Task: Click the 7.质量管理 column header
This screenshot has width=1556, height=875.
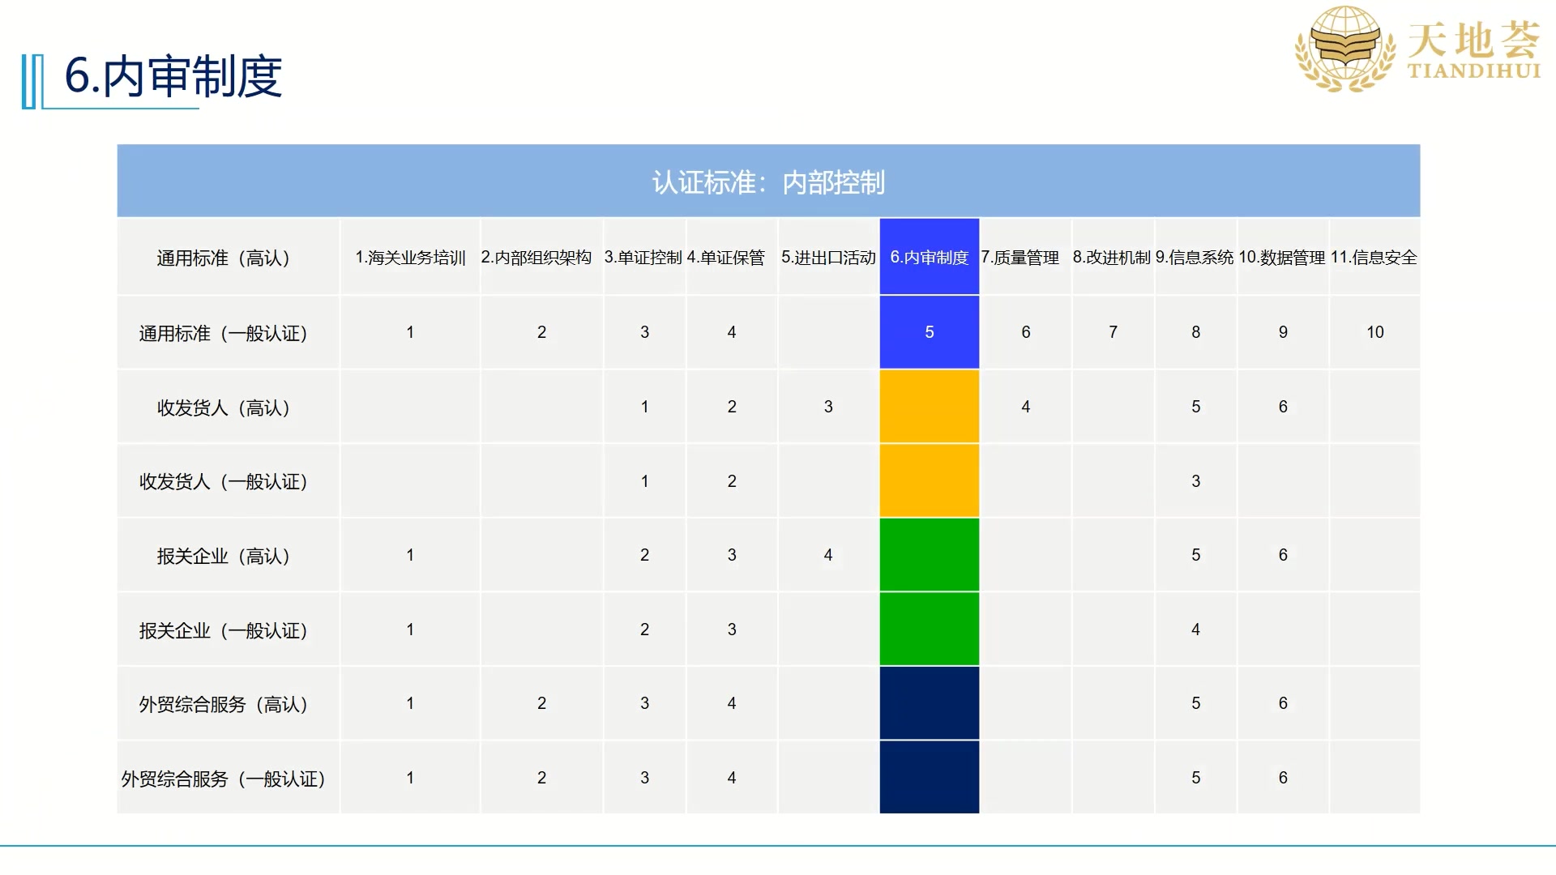Action: tap(1020, 258)
